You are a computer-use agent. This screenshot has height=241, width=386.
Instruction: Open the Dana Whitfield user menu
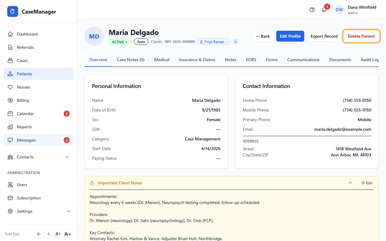pos(356,10)
